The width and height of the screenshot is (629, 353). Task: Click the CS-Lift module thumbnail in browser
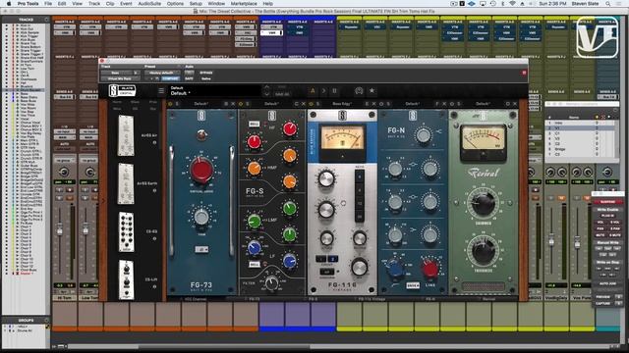(x=127, y=279)
